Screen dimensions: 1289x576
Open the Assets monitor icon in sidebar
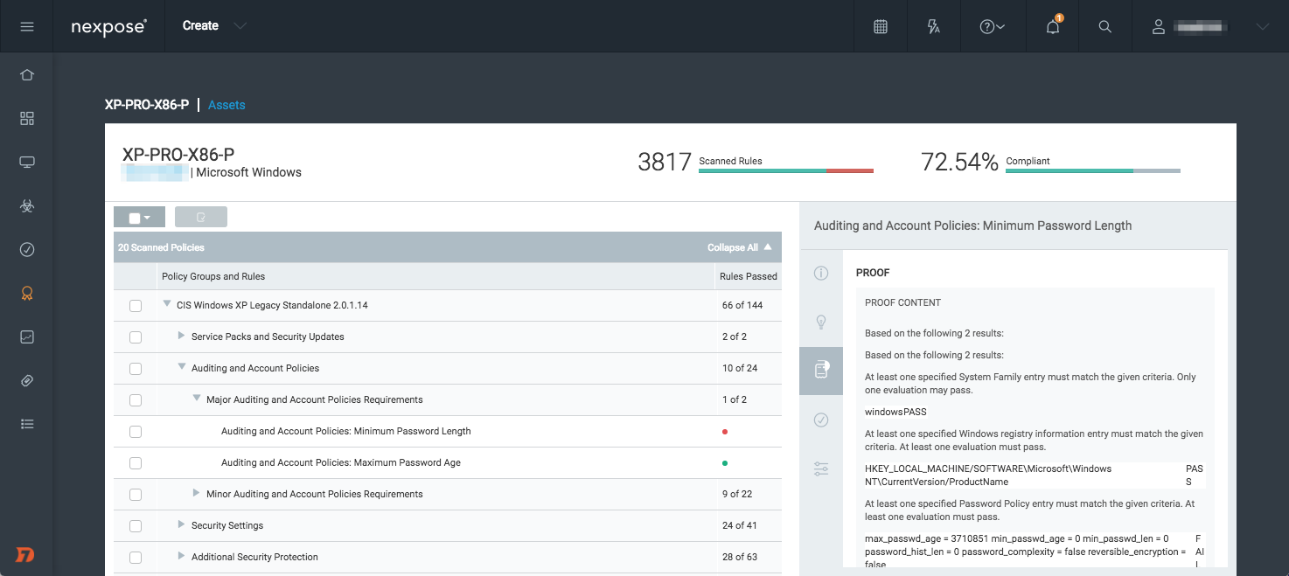pos(27,163)
